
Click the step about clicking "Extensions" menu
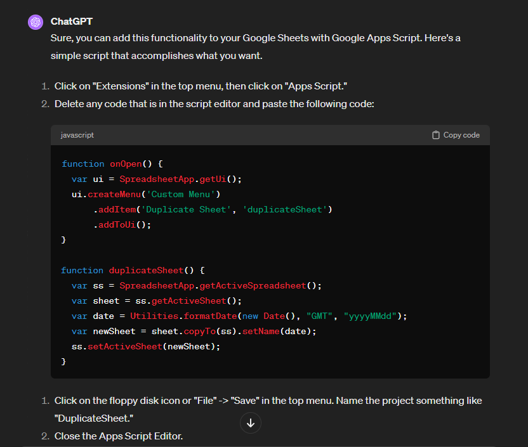(x=201, y=86)
